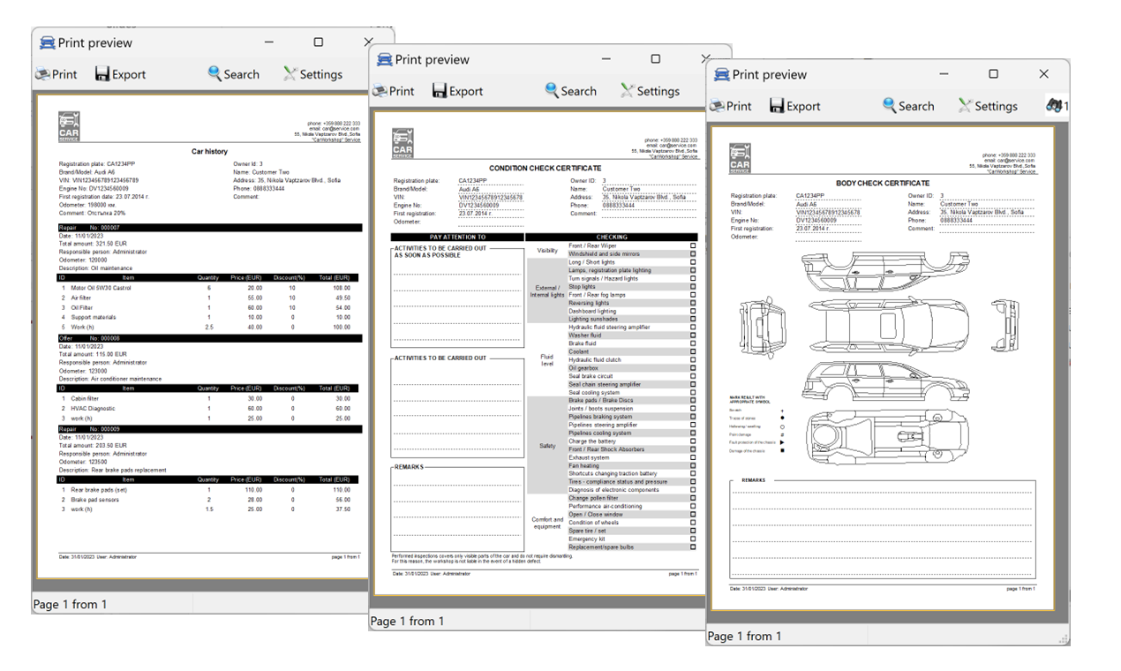The height and width of the screenshot is (671, 1121).
Task: Tick the Brake pads / Brake Discs checkbox
Action: (693, 401)
